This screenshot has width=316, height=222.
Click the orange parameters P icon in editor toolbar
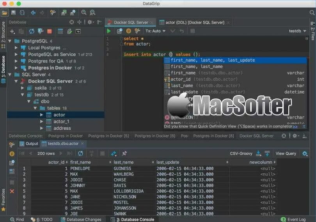point(128,31)
